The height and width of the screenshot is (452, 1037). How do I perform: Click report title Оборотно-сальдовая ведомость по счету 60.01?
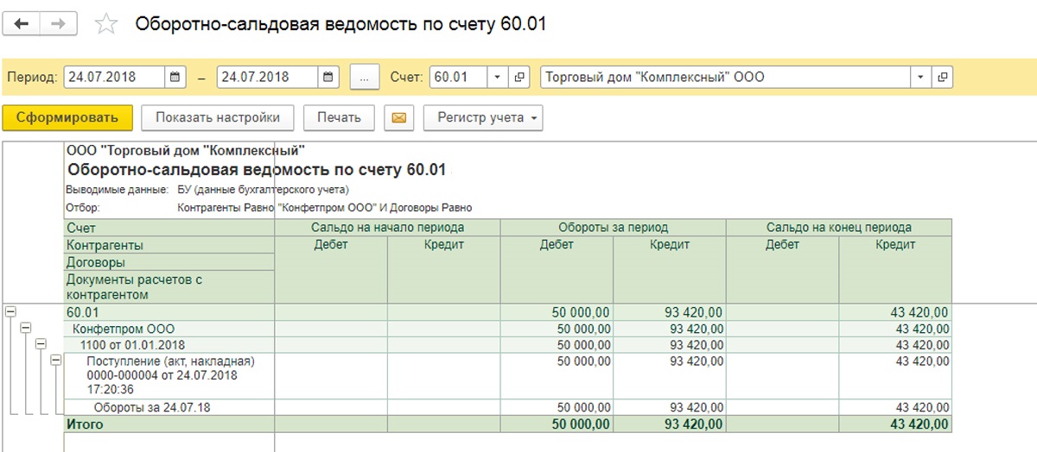(x=257, y=170)
